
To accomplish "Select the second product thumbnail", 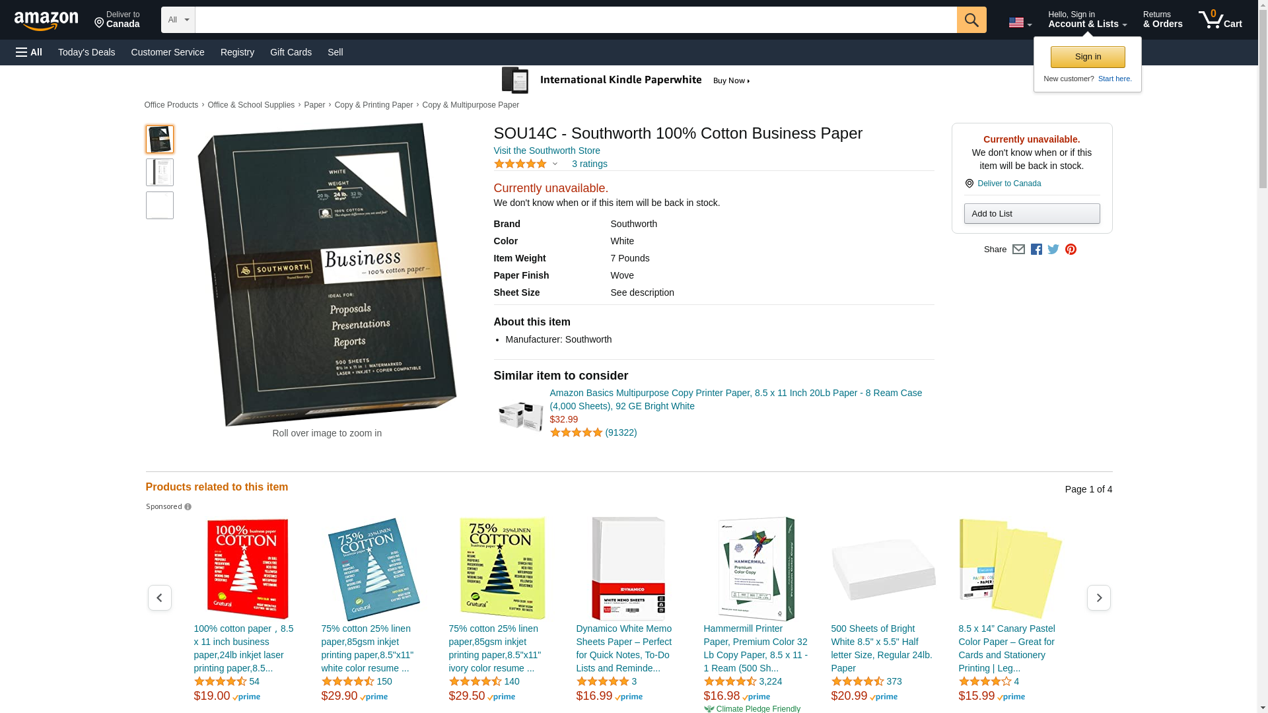I will [160, 172].
